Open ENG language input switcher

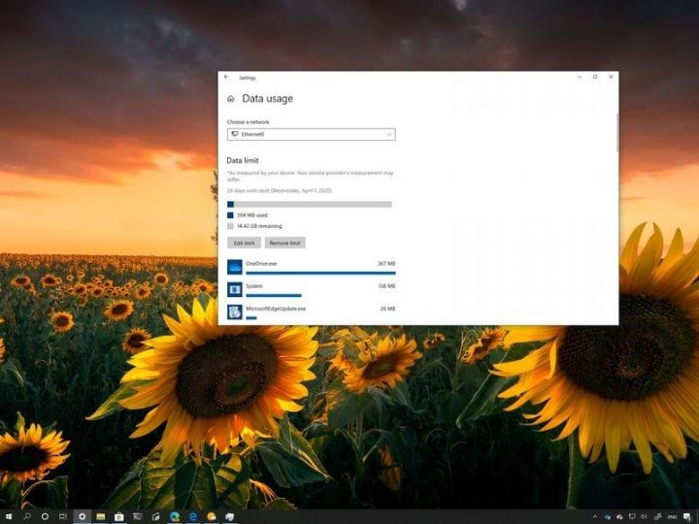tap(675, 516)
